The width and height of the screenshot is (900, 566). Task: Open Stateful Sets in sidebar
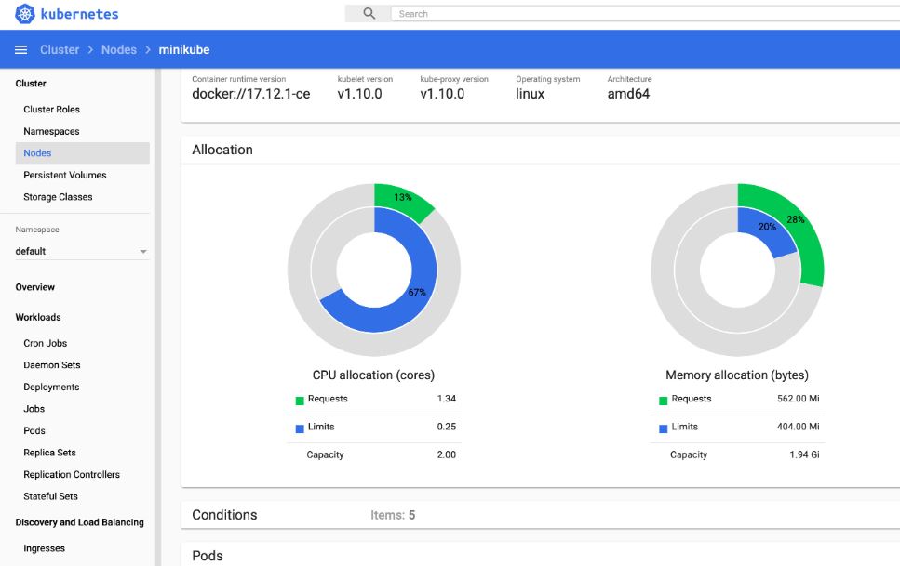tap(50, 496)
